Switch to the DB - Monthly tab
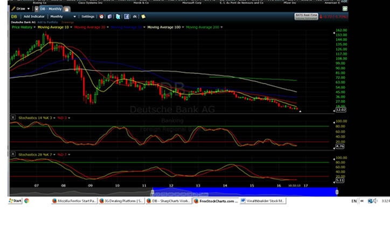Screen dimensions: 390x246 click(50, 9)
